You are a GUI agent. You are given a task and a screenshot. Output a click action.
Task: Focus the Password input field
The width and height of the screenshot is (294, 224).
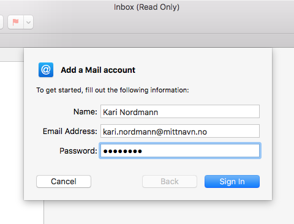tap(180, 151)
